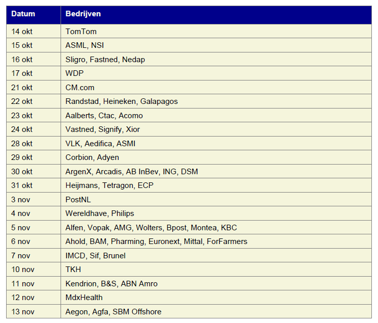The height and width of the screenshot is (323, 378).
Task: Click the MdxHealth entry
Action: point(84,298)
